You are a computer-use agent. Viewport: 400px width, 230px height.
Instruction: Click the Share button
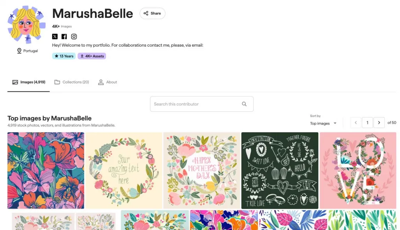tap(152, 13)
